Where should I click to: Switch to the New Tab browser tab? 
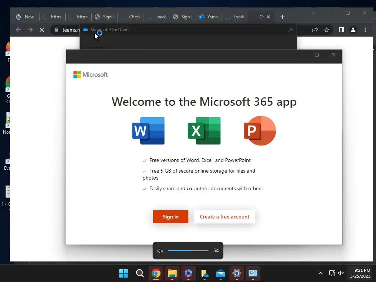[x=26, y=17]
